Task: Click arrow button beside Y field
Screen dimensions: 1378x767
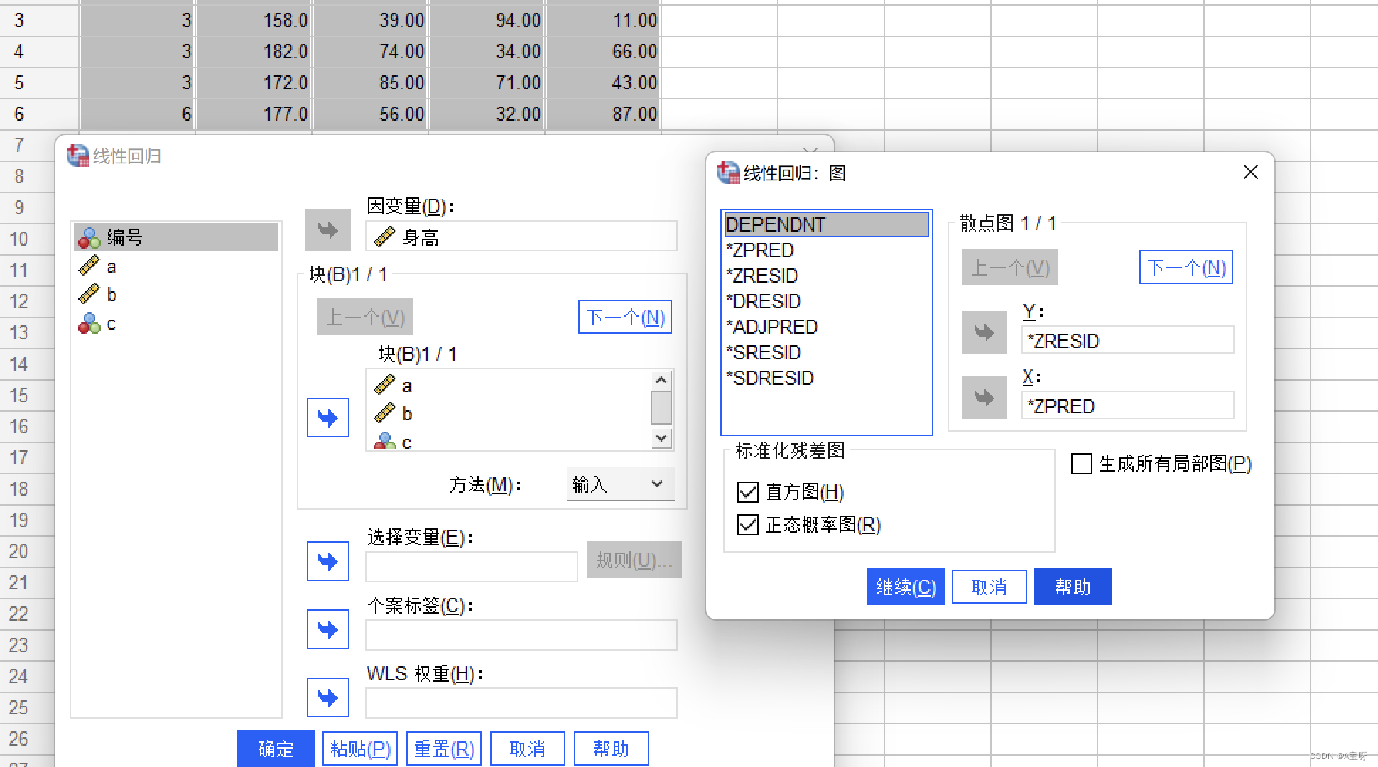Action: click(984, 332)
